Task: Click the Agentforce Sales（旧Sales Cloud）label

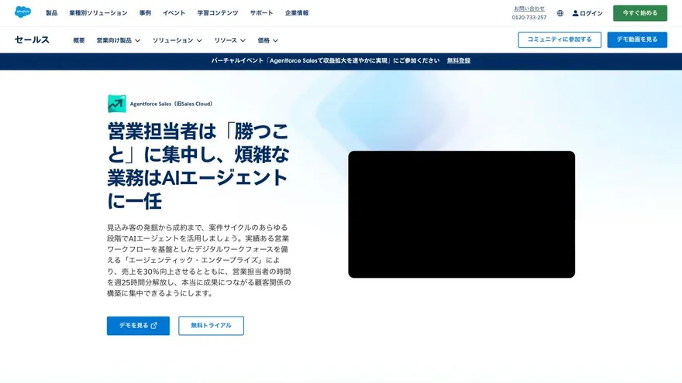Action: pos(171,104)
